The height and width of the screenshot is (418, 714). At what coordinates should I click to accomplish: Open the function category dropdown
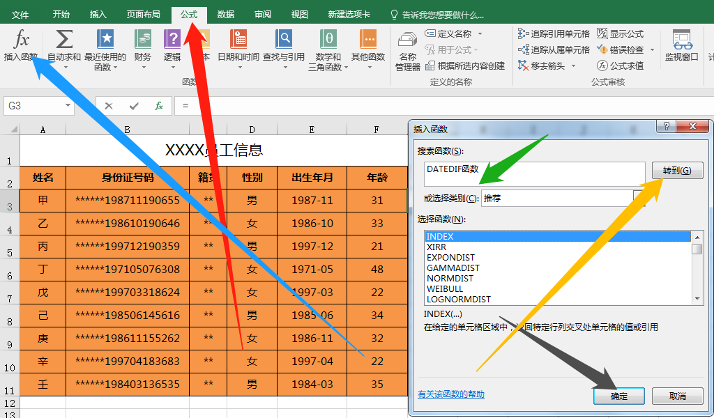(639, 199)
